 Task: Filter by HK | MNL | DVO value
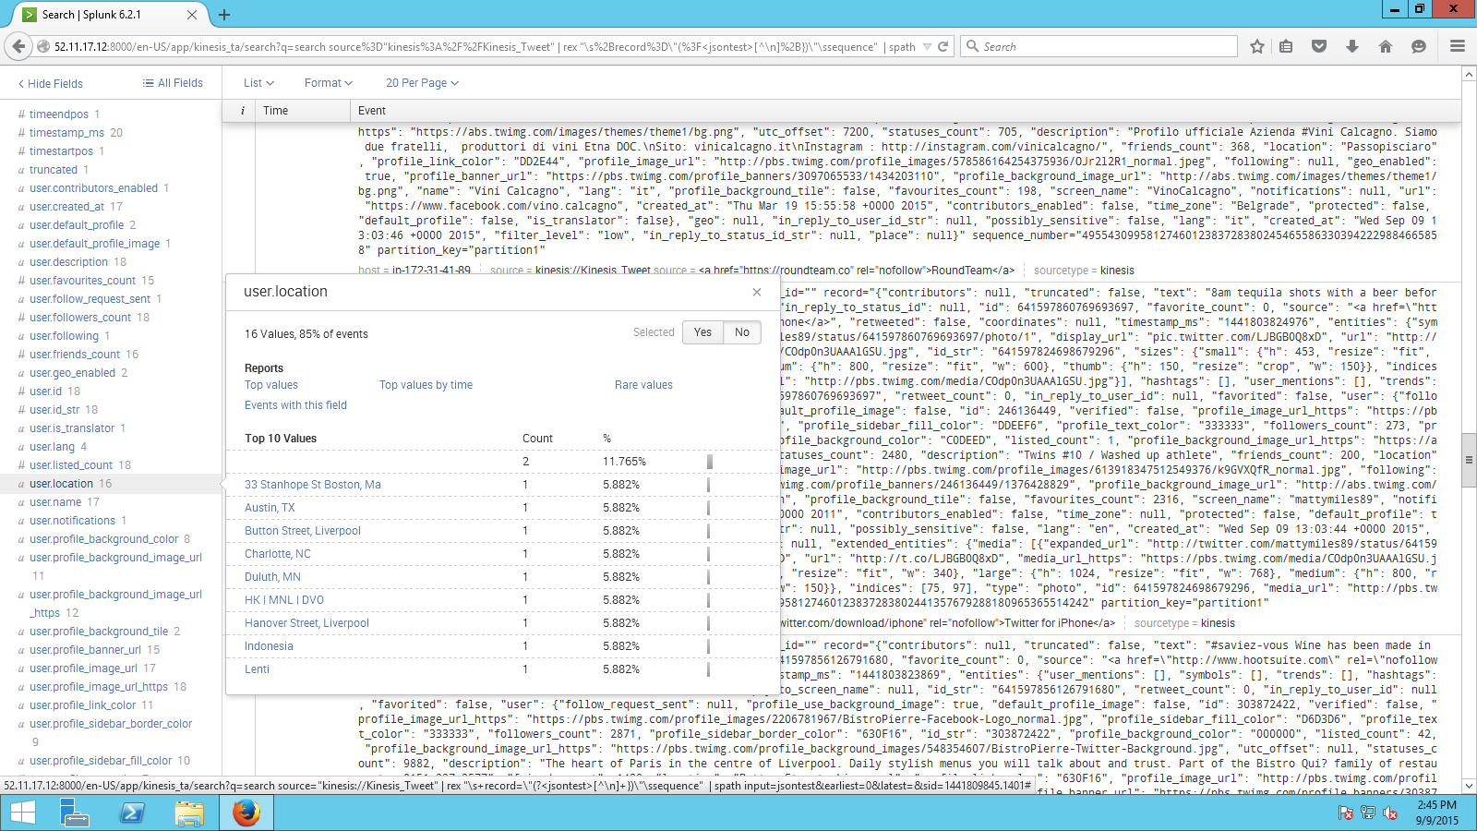tap(284, 600)
